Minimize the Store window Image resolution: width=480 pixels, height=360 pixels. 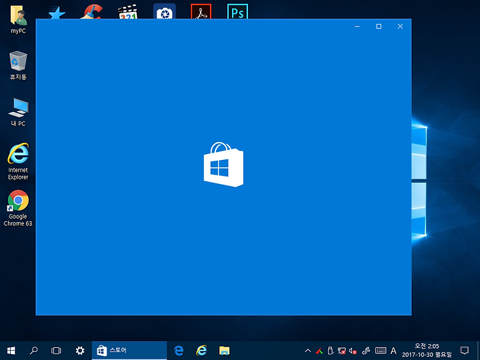357,26
